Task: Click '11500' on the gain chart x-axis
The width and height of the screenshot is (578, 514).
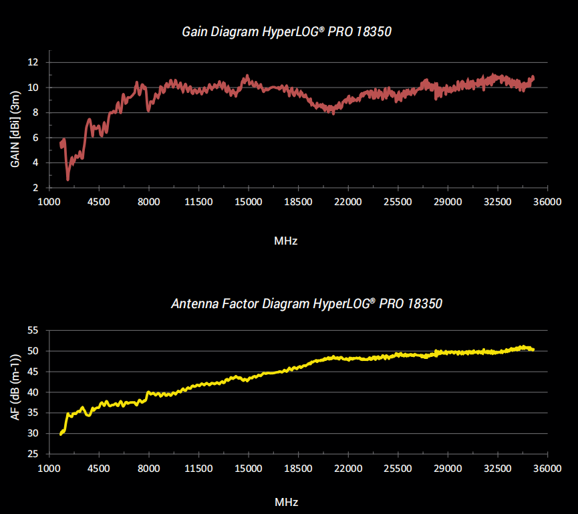Action: click(x=198, y=202)
